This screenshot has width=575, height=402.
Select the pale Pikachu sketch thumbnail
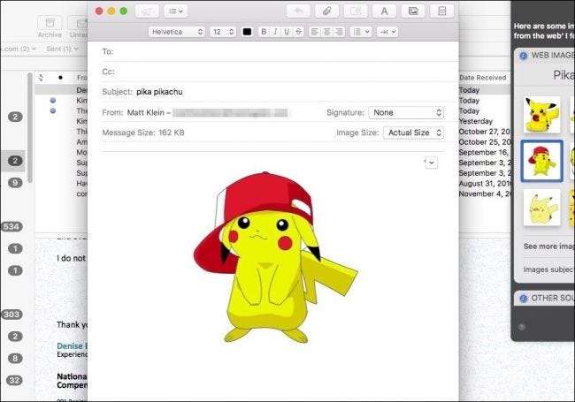[541, 208]
